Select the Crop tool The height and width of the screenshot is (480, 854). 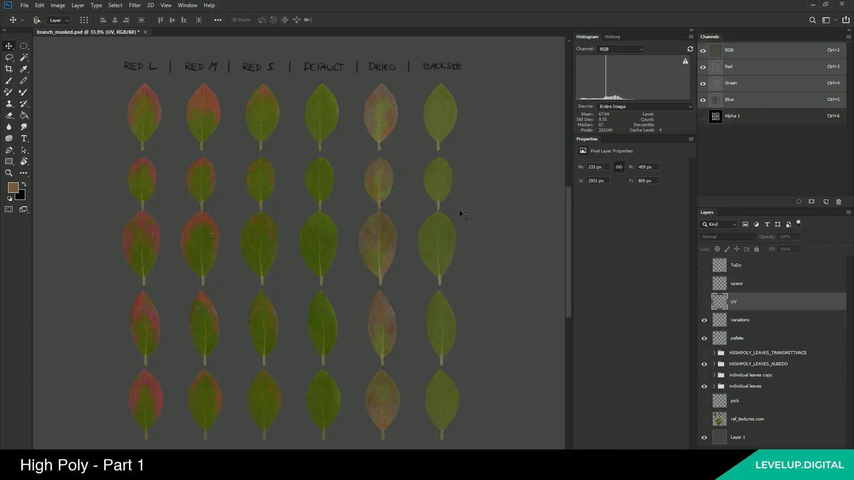pyautogui.click(x=8, y=69)
